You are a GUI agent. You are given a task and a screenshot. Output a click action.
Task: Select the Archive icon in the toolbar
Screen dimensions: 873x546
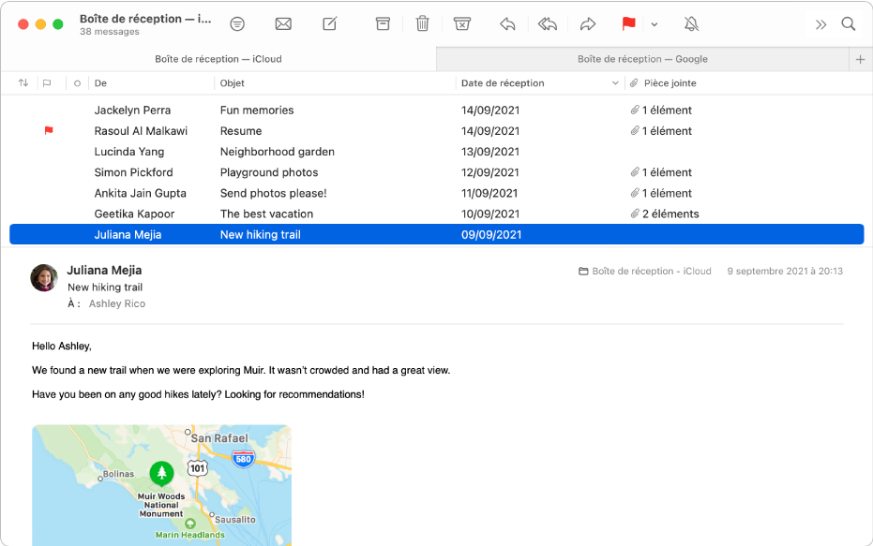coord(383,23)
